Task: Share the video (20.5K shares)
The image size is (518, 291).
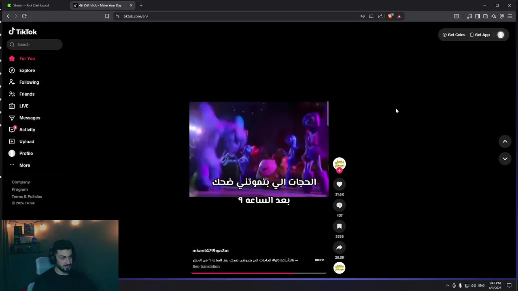Action: pyautogui.click(x=339, y=247)
